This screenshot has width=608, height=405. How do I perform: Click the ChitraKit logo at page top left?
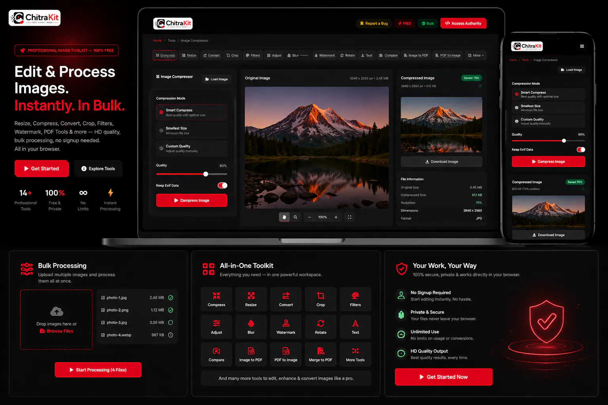pos(34,18)
